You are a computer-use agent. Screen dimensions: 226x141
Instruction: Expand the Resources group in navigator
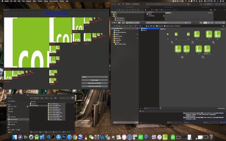coord(113,38)
